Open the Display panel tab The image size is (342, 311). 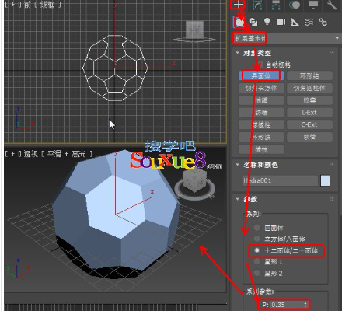coord(313,5)
